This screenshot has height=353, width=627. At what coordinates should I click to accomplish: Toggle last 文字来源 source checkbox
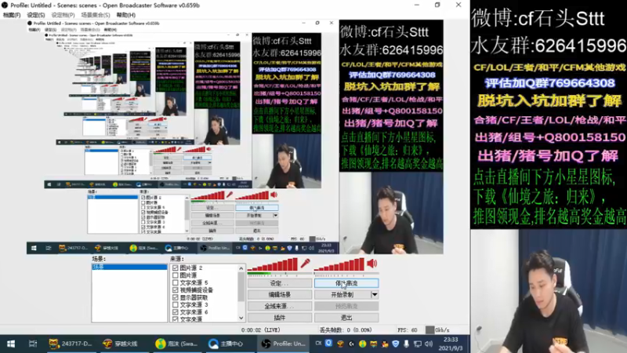pyautogui.click(x=175, y=319)
